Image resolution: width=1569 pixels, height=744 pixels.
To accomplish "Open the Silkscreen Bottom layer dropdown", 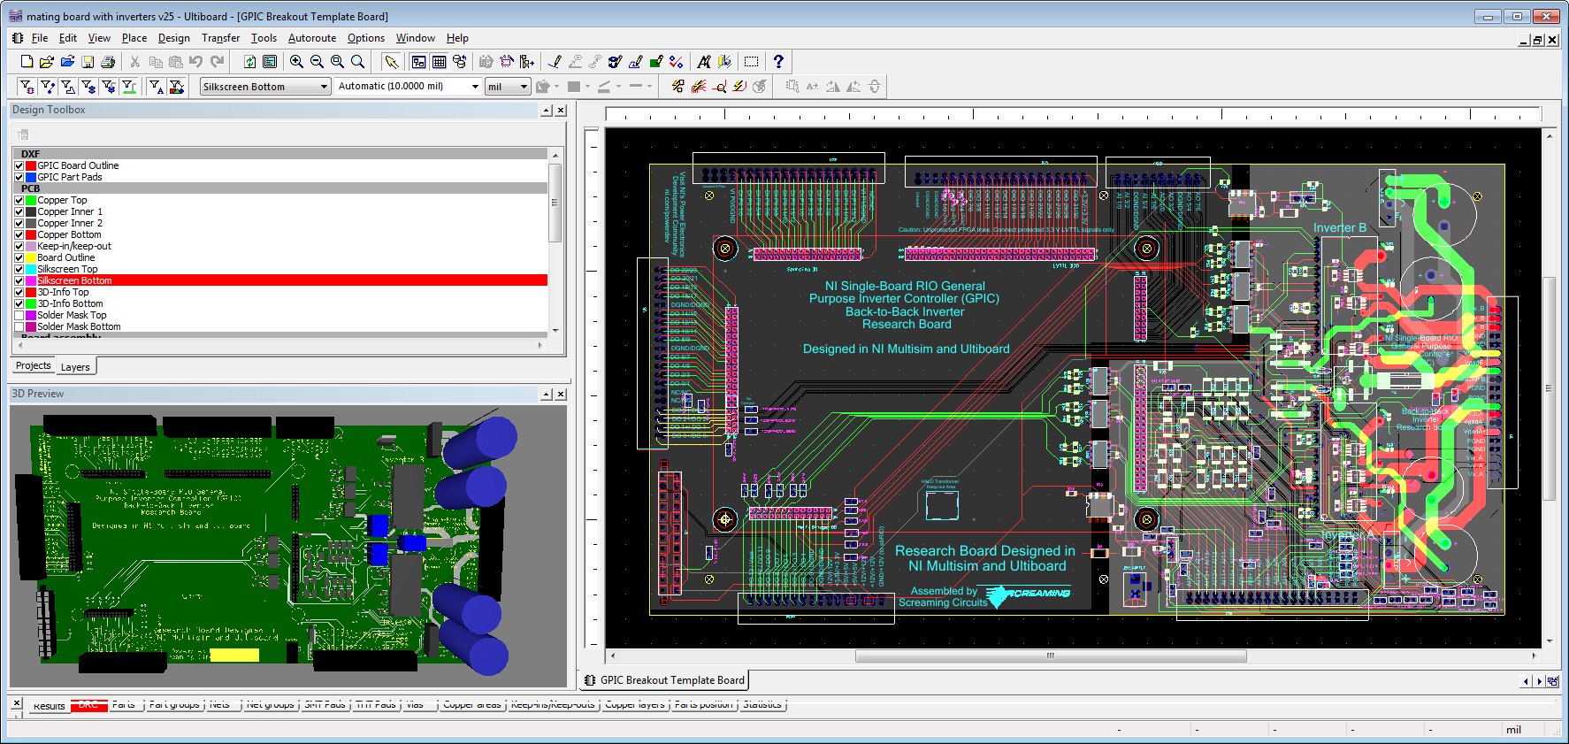I will tap(324, 87).
